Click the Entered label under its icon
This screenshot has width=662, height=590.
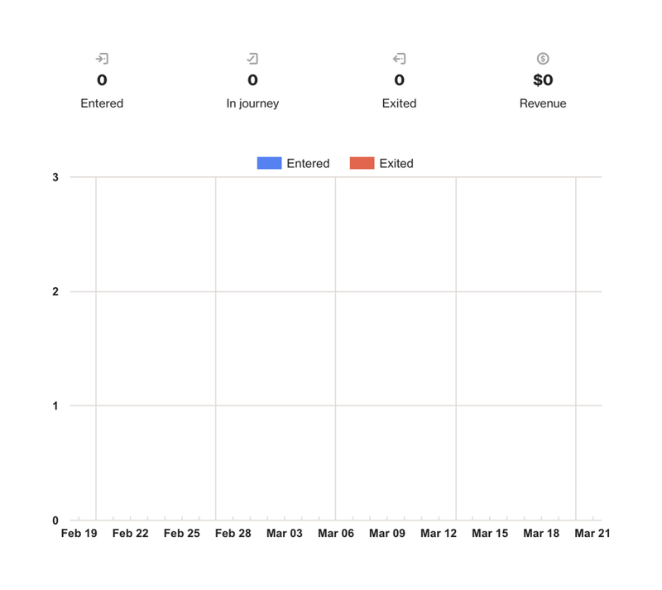[x=103, y=103]
